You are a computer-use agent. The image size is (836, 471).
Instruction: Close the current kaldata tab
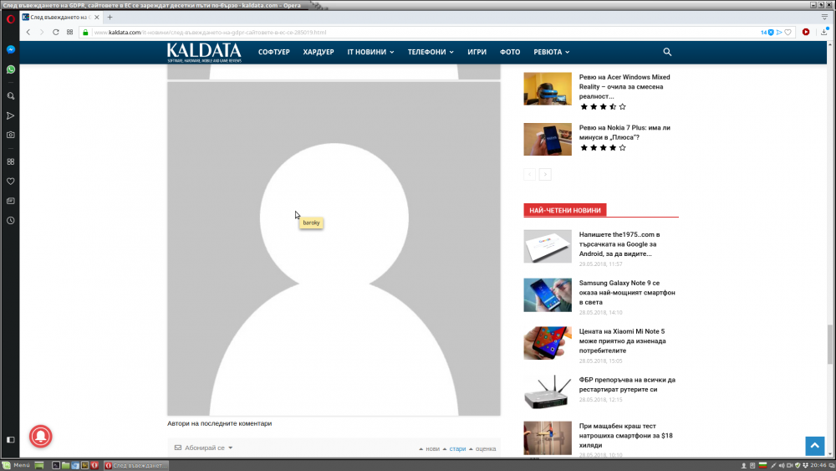point(96,17)
